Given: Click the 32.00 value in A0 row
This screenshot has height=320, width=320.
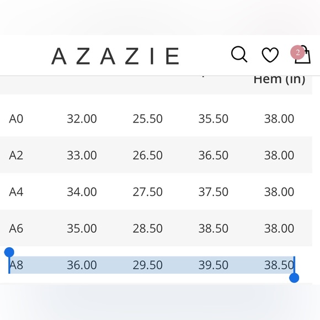Looking at the screenshot, I should tap(82, 119).
